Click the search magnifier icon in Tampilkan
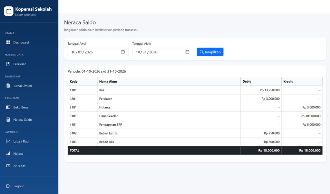Viewport: 330px width, 194px height. (202, 52)
